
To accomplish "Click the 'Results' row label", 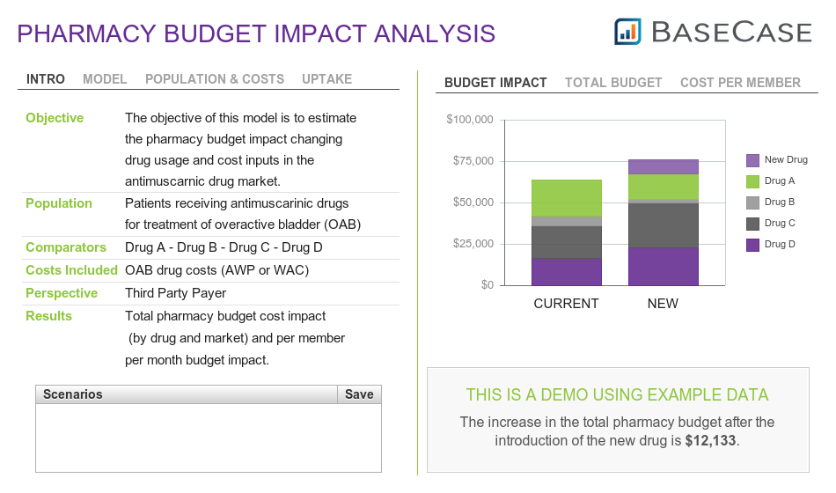I will click(x=48, y=316).
